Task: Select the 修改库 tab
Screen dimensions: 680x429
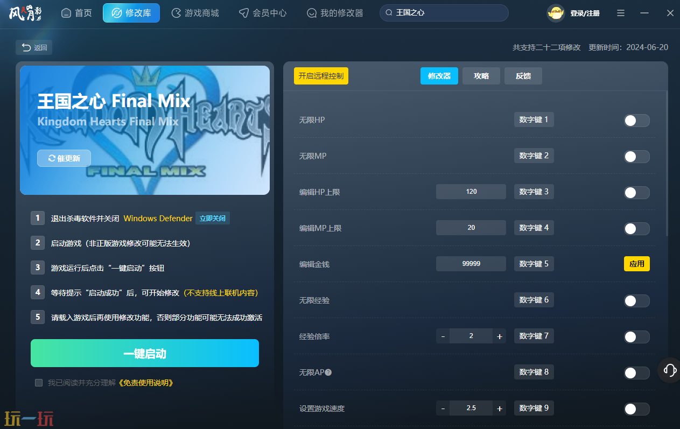Action: coord(131,13)
